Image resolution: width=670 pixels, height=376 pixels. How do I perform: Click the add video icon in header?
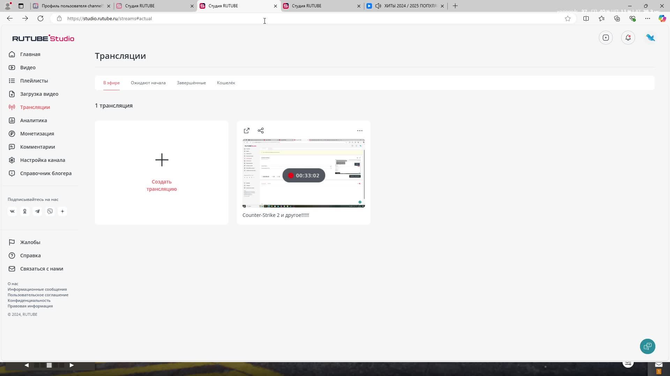(606, 38)
